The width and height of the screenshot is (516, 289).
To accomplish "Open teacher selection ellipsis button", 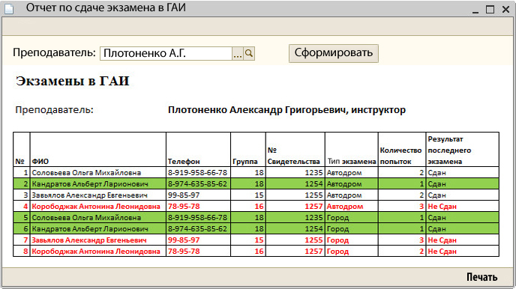I will 238,53.
